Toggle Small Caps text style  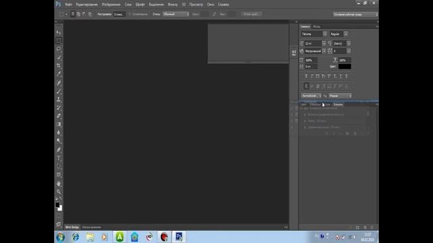coord(323,76)
